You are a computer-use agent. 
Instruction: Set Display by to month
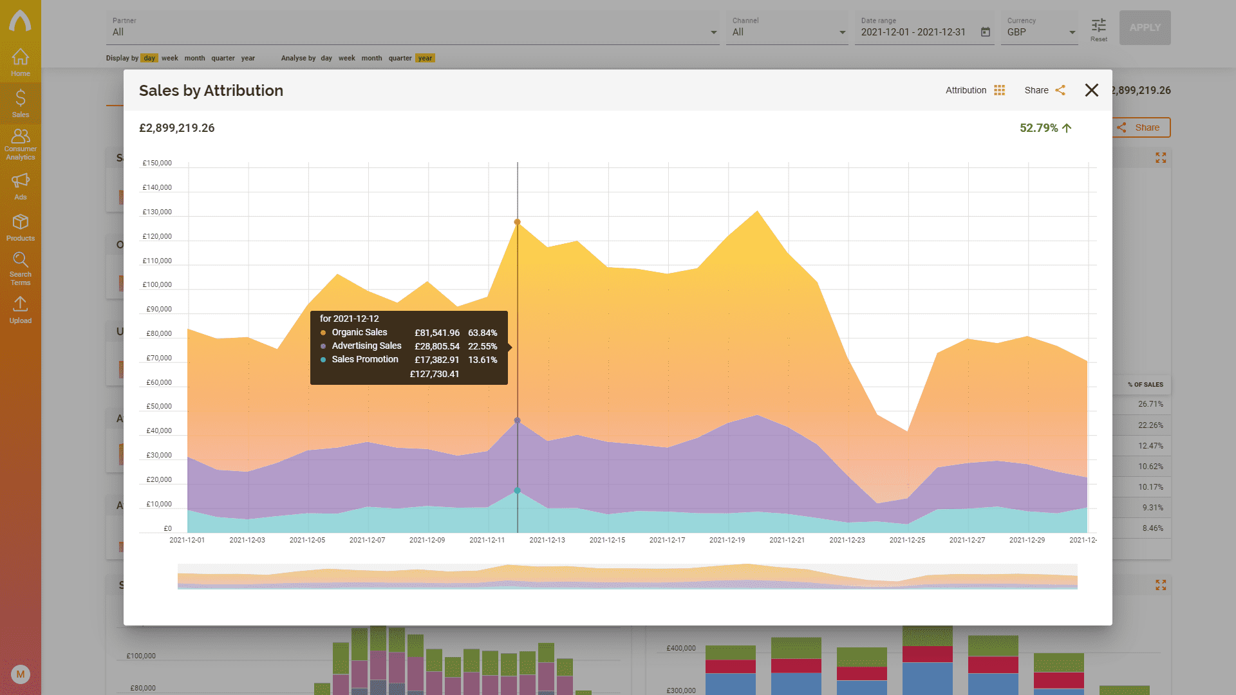(194, 58)
